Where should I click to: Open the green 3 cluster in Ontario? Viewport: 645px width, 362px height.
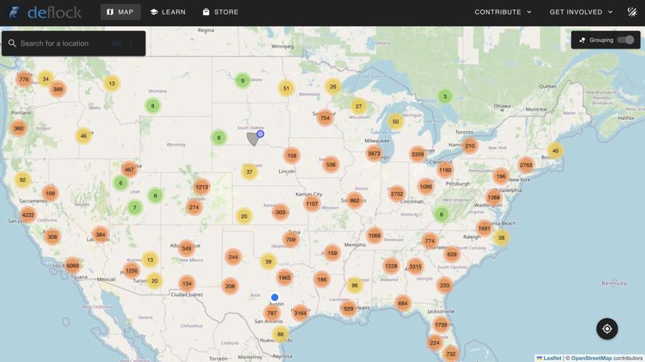tap(445, 96)
